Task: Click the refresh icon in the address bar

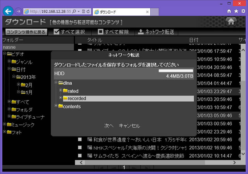Action: 89,11
